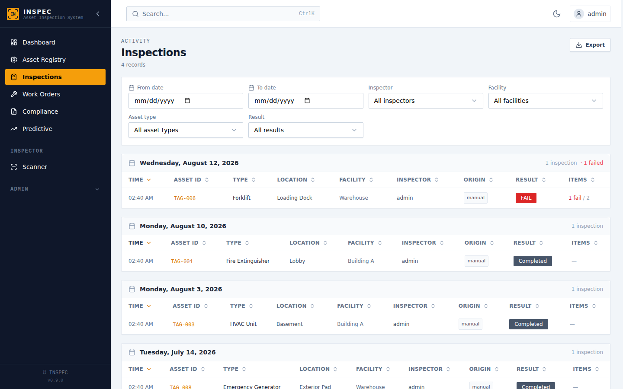
Task: Open the Facility filter dropdown
Action: [546, 101]
